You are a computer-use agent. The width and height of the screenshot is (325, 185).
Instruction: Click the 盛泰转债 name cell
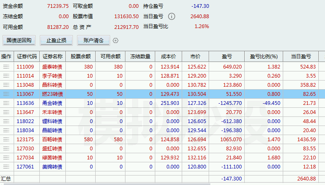coord(52,67)
